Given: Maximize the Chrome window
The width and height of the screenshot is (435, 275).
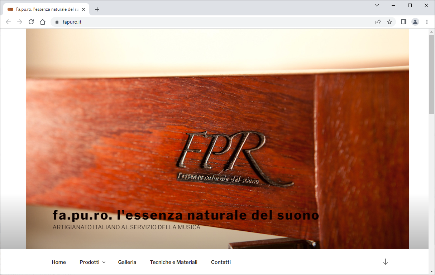Looking at the screenshot, I should 410,5.
